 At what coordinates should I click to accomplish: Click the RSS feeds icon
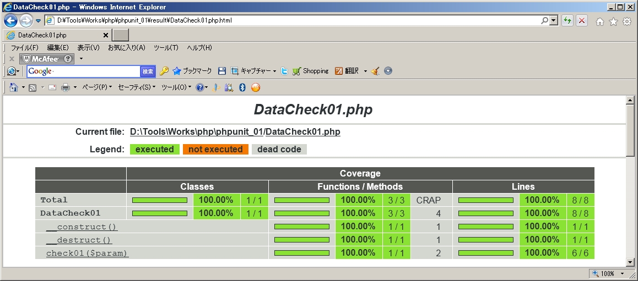[33, 87]
